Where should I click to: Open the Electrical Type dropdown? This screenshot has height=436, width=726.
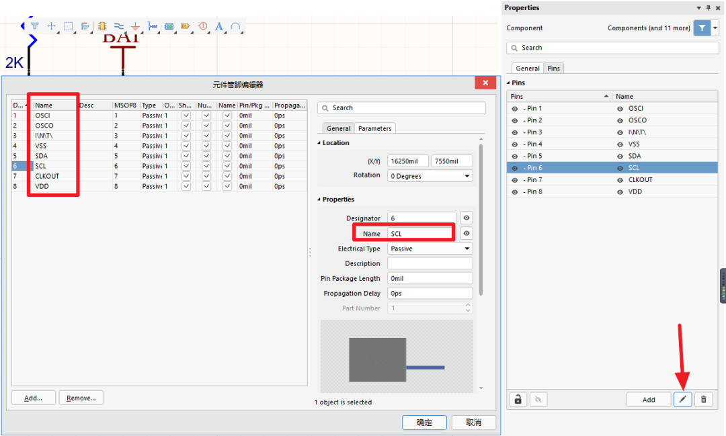tap(430, 249)
